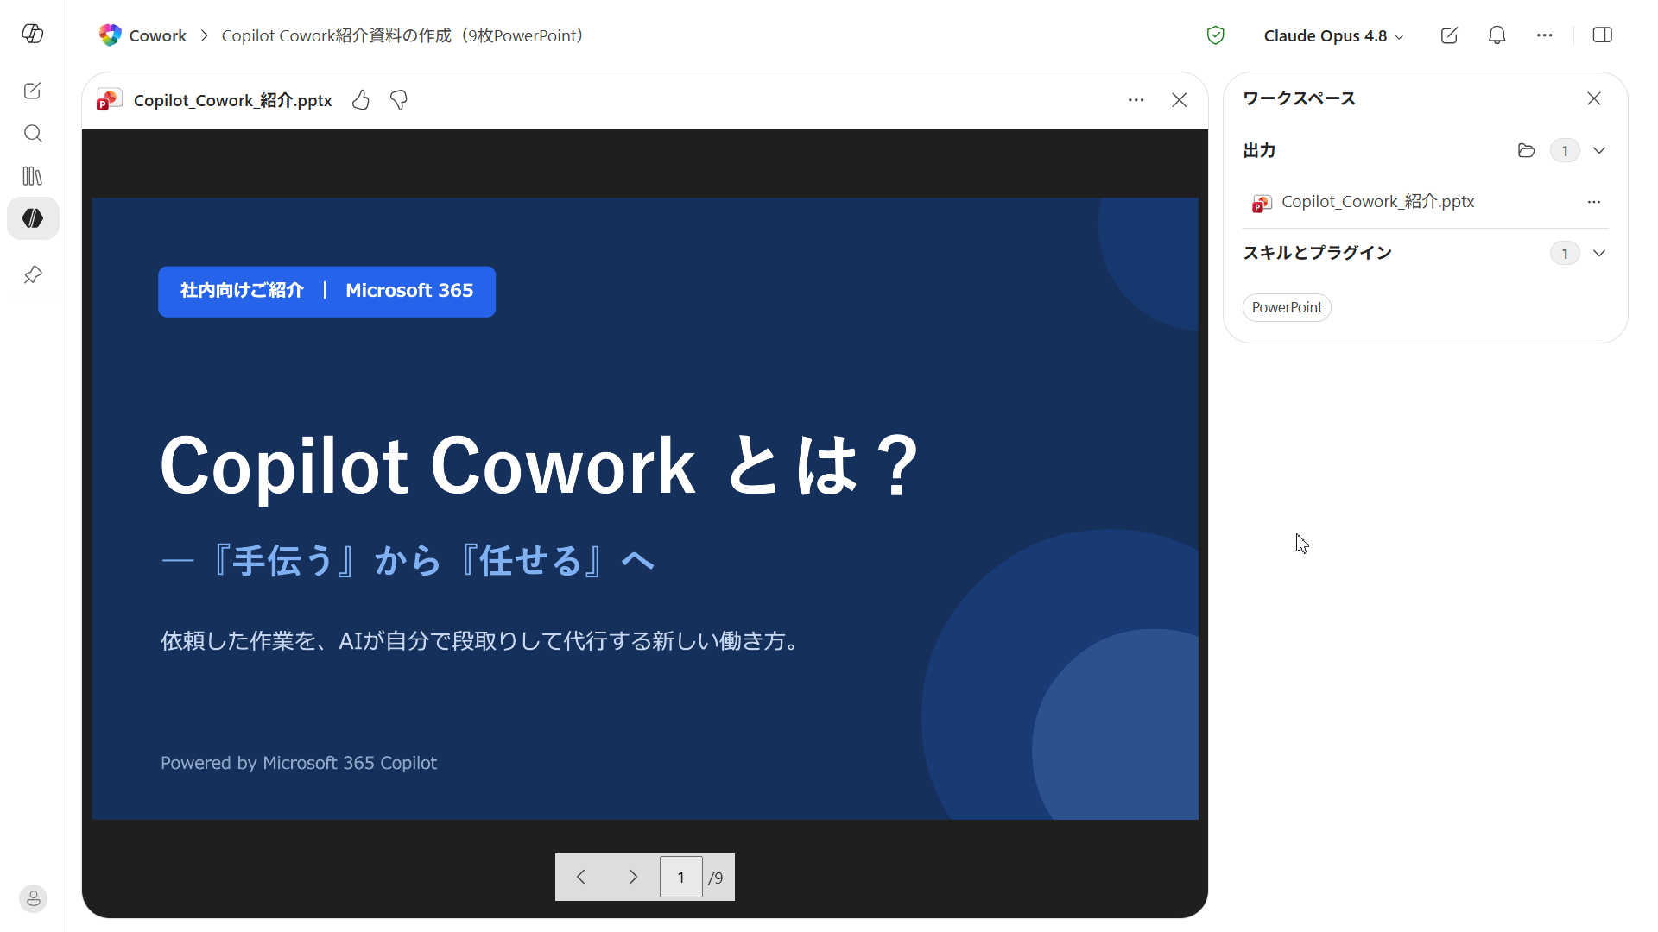Go to previous slide
Viewport: 1658px width, 932px height.
click(580, 877)
